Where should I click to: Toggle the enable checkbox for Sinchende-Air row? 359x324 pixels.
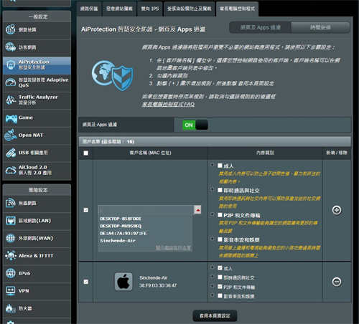click(85, 282)
